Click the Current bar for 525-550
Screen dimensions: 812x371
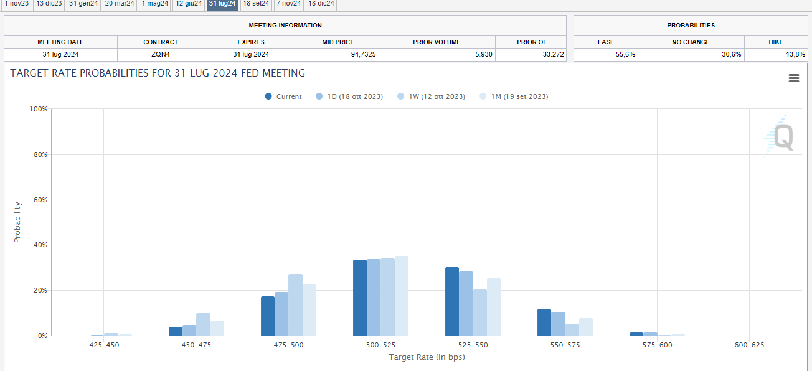click(x=452, y=301)
